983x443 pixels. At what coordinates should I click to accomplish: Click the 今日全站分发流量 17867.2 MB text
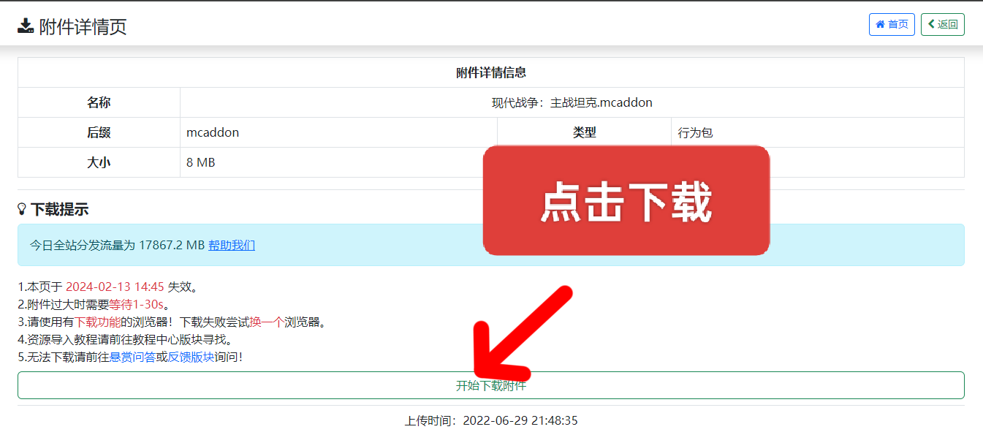click(x=117, y=245)
